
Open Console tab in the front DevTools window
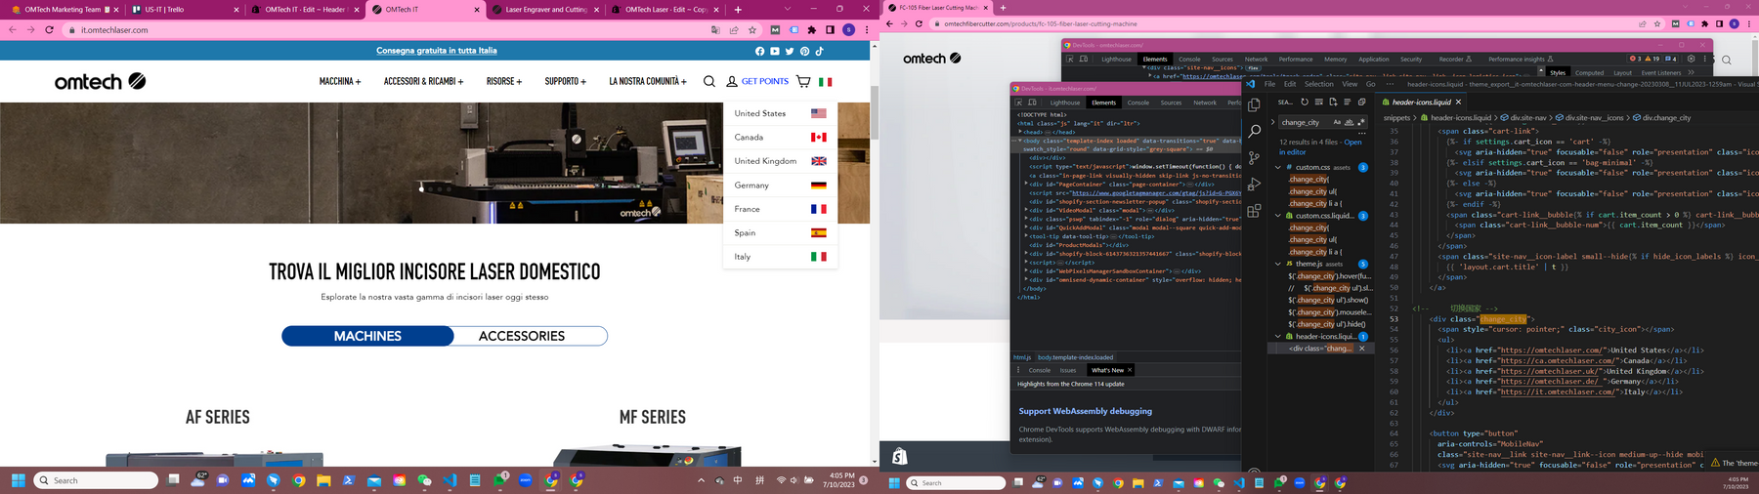click(1138, 103)
